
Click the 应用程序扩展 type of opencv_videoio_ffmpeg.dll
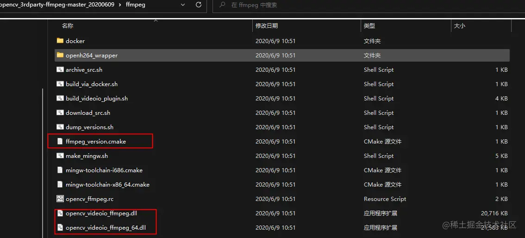tap(381, 213)
